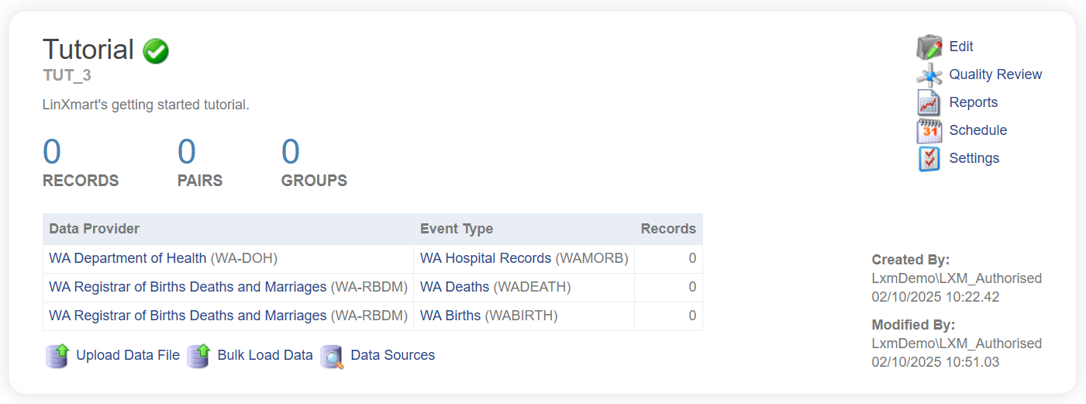Click the Edit pencil icon
Image resolution: width=1086 pixels, height=404 pixels.
tap(929, 47)
